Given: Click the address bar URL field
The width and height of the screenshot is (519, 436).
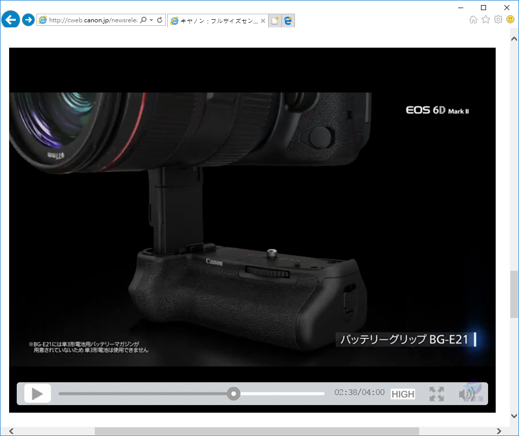Looking at the screenshot, I should 93,20.
